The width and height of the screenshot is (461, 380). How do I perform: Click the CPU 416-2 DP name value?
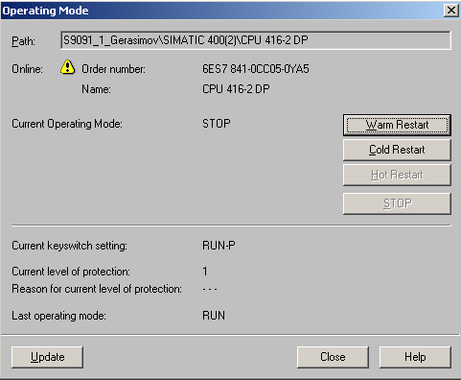coord(236,89)
